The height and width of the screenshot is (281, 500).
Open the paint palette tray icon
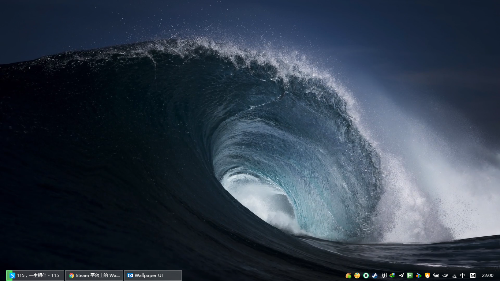click(357, 276)
